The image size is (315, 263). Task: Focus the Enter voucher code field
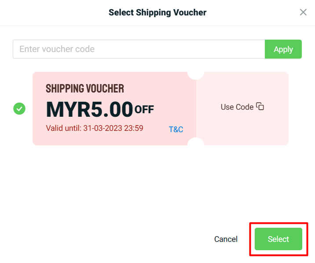(139, 49)
